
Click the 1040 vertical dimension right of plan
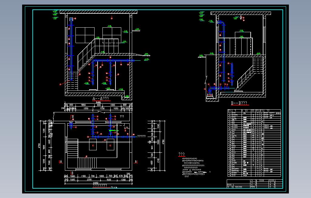click(x=158, y=126)
